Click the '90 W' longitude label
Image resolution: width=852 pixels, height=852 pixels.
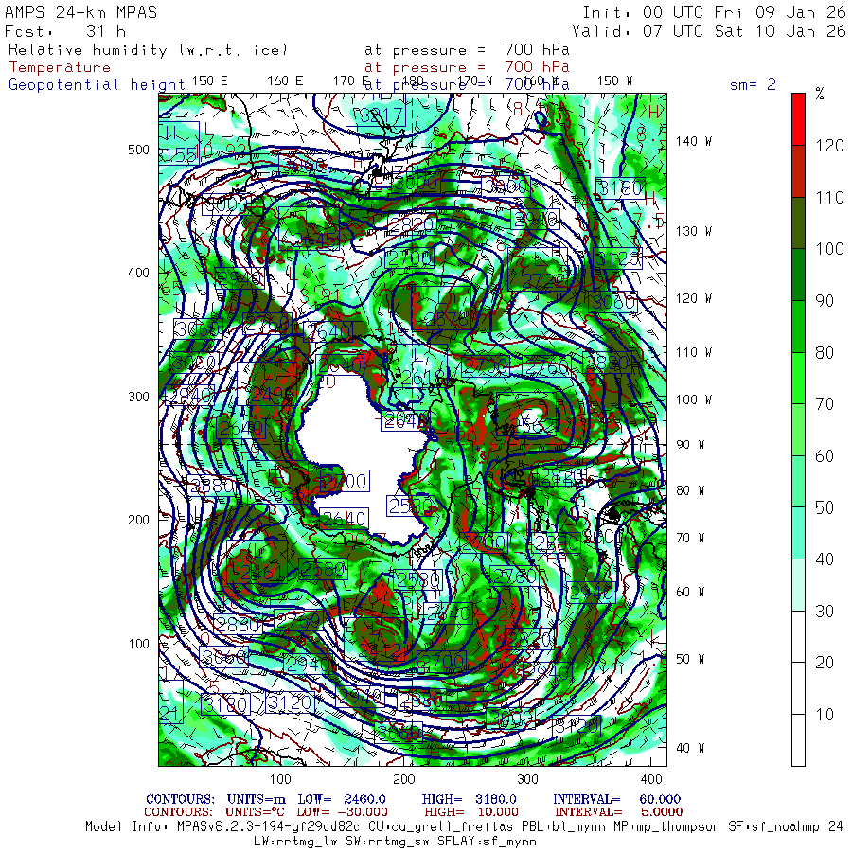tap(690, 445)
